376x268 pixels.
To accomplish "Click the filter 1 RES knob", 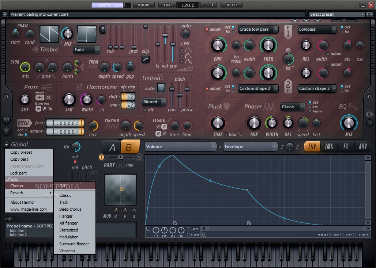I will tap(306, 45).
